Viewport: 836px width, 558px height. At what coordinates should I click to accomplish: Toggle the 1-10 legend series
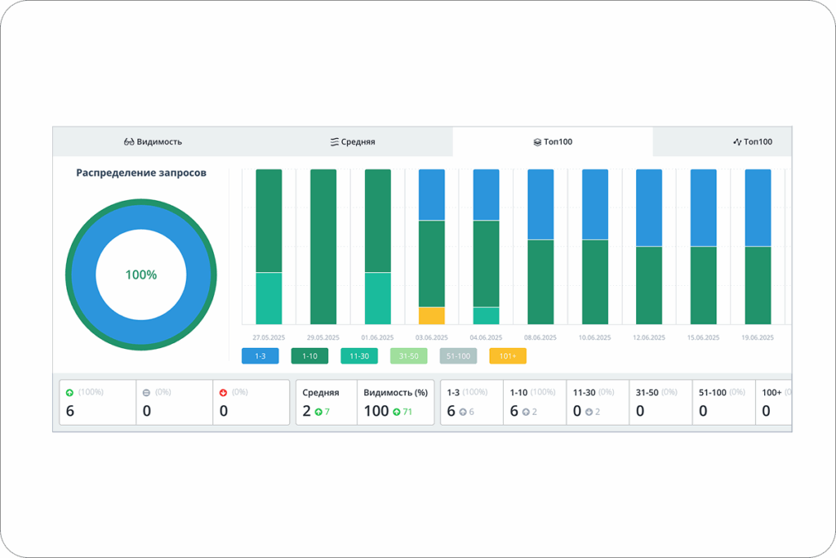click(x=309, y=356)
